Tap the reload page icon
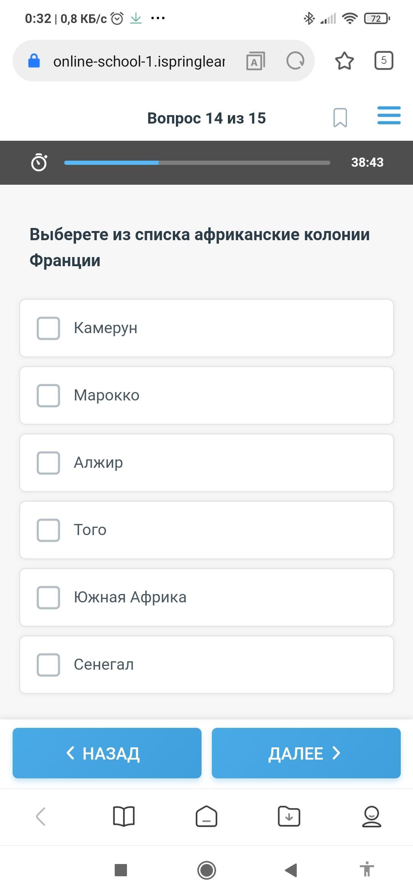The image size is (413, 895). (x=295, y=61)
